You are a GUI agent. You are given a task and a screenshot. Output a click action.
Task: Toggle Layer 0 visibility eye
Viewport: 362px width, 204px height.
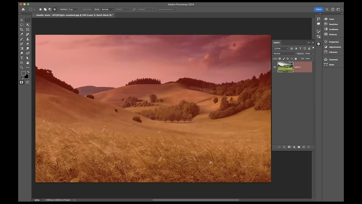click(x=275, y=67)
